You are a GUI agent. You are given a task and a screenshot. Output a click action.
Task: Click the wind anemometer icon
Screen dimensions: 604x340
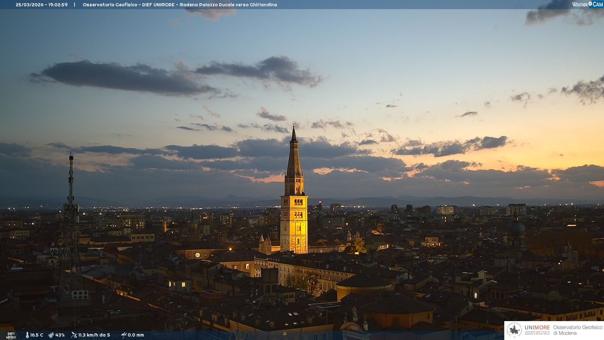(x=74, y=335)
